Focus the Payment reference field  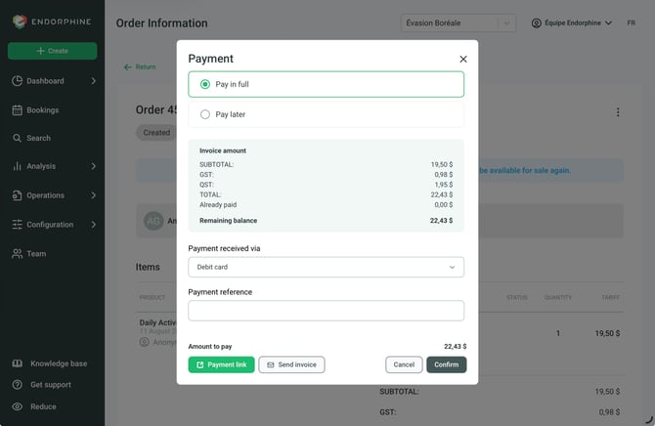tap(326, 311)
